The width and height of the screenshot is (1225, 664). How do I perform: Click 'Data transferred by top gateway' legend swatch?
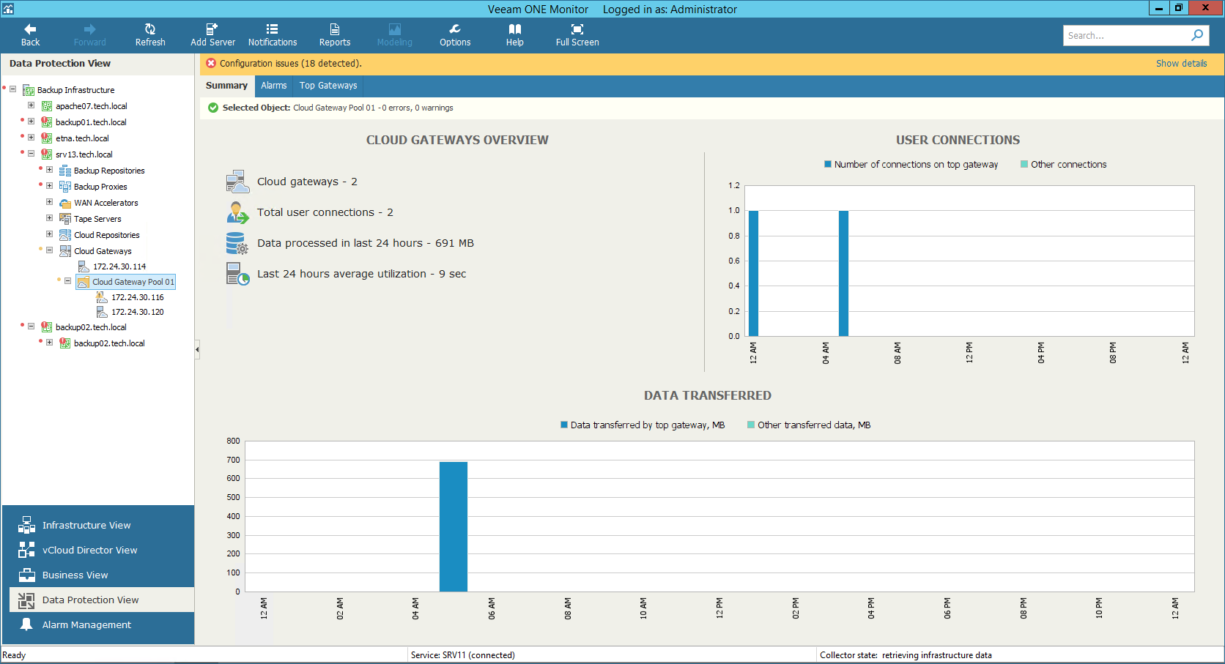[x=564, y=425]
